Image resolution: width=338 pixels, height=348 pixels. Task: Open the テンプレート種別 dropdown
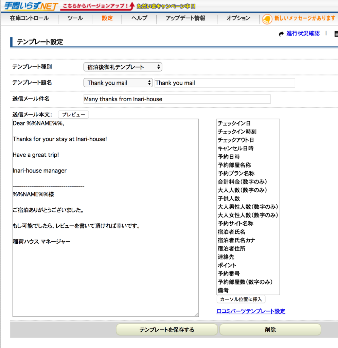pos(123,67)
